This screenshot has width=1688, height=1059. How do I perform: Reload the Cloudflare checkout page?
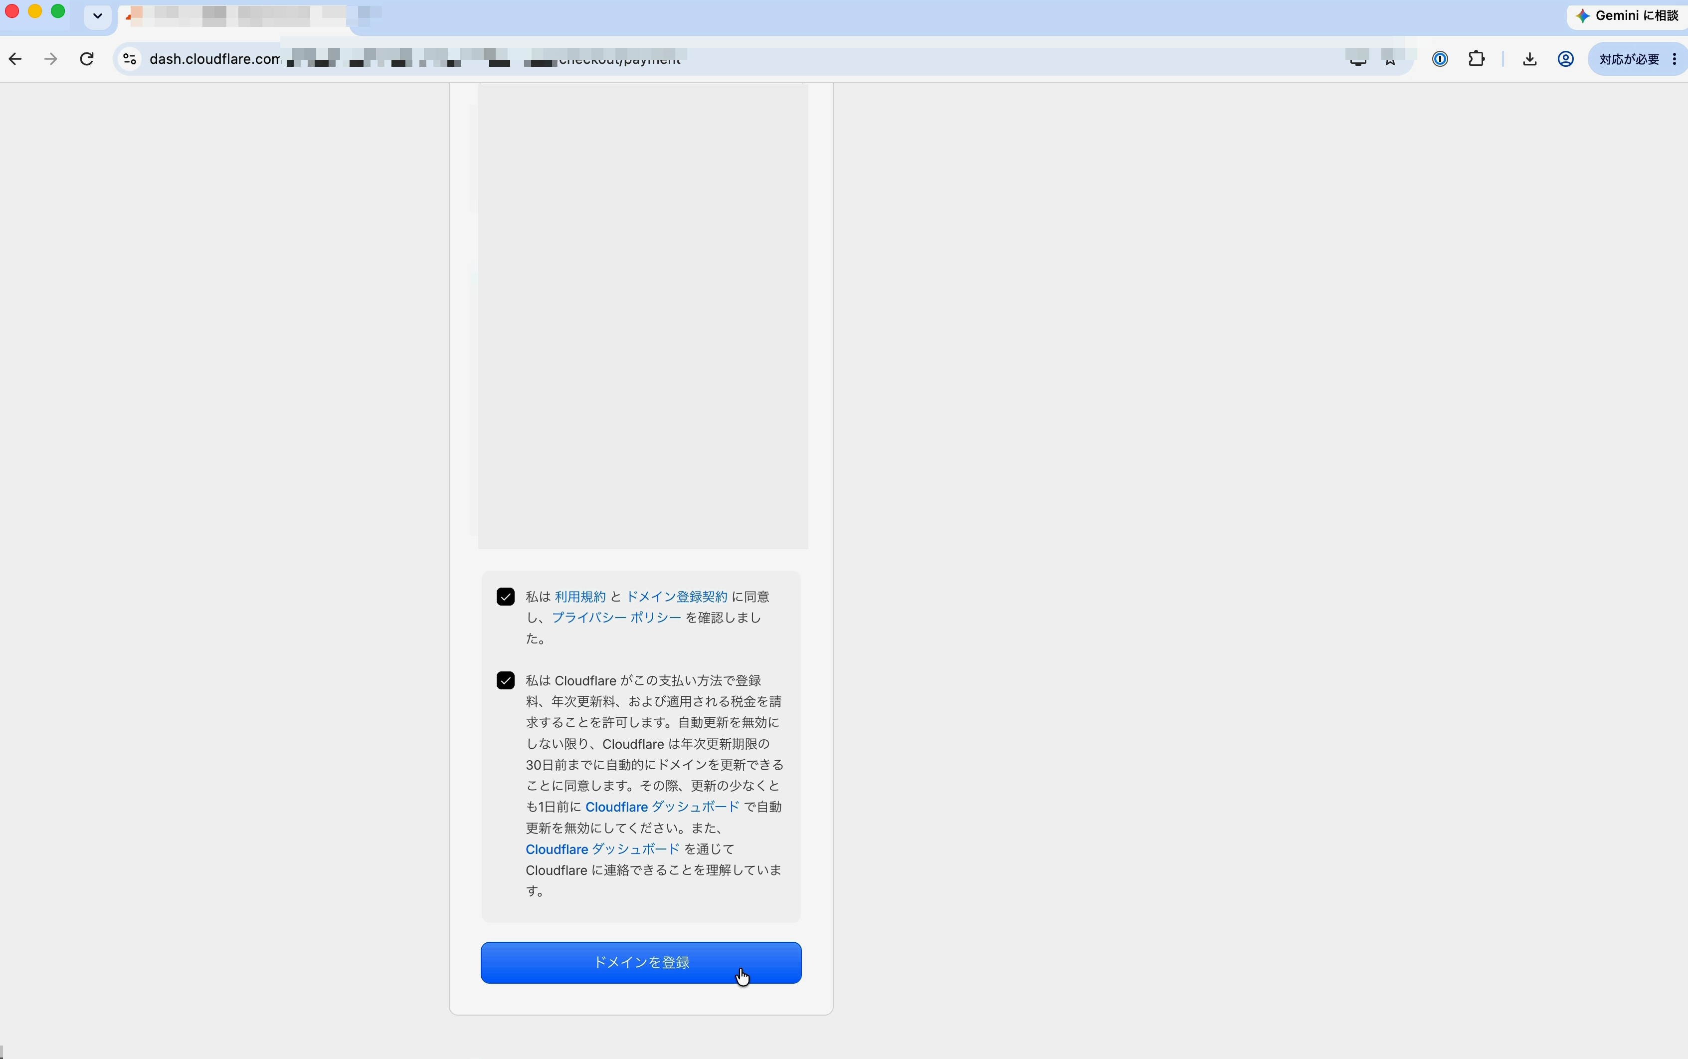coord(87,59)
